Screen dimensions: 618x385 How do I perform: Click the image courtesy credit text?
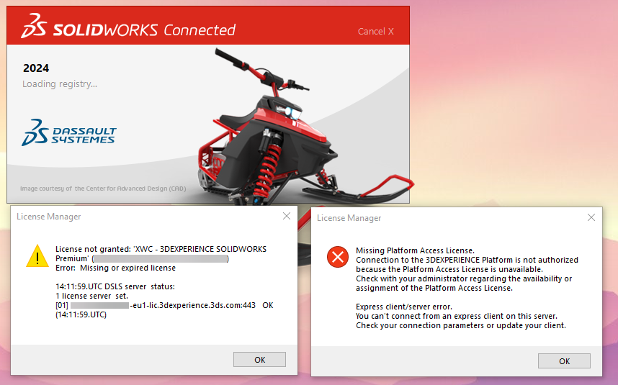coord(103,189)
